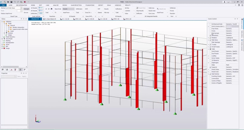Open the FOUNDATIONS ribbon tab
Viewport: 244px width, 130px height.
coord(90,5)
